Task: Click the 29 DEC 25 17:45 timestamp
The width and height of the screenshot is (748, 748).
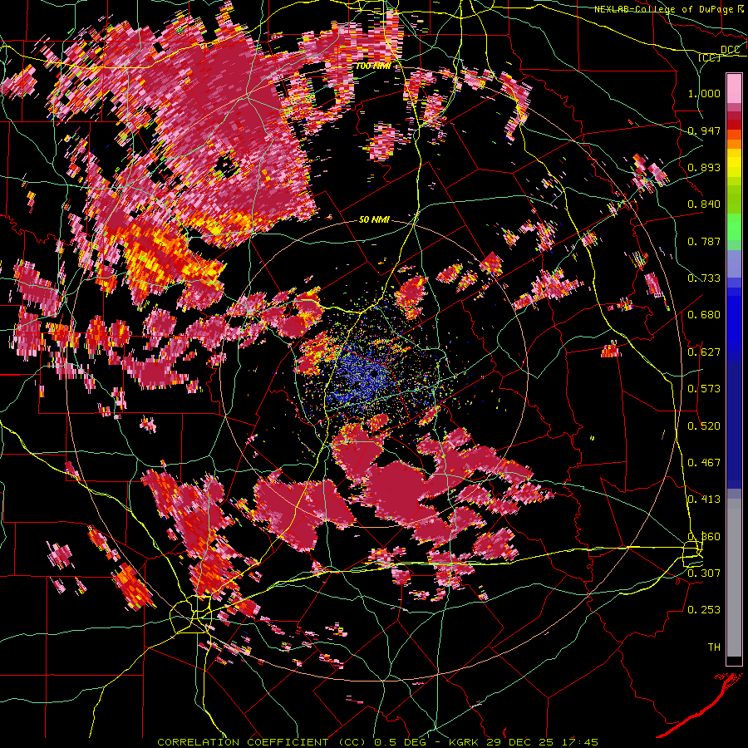Action: click(x=543, y=742)
